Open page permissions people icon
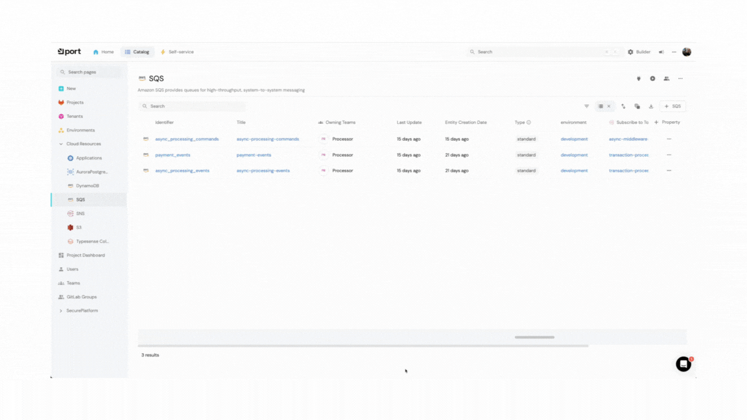747x420 pixels. pyautogui.click(x=666, y=78)
